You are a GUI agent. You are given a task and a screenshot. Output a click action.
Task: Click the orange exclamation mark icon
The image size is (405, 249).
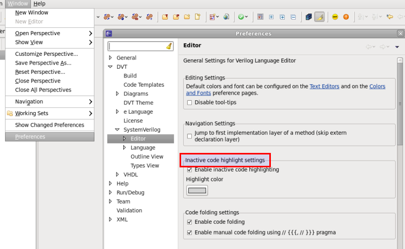point(346,17)
